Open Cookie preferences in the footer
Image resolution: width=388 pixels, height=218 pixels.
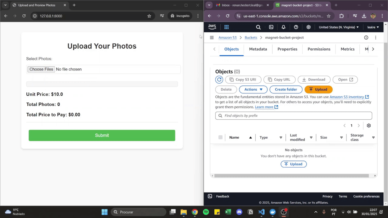click(366, 196)
